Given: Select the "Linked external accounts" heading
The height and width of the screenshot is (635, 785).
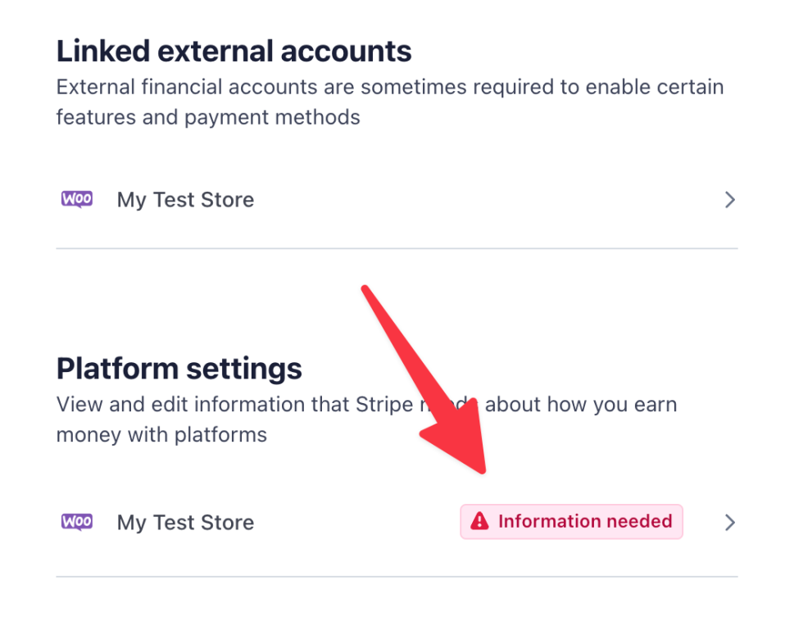Looking at the screenshot, I should point(234,52).
